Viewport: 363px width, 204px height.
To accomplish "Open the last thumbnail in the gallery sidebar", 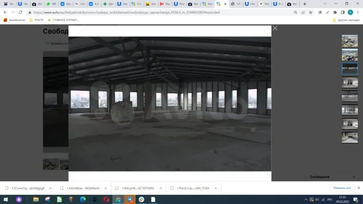I will click(x=349, y=138).
